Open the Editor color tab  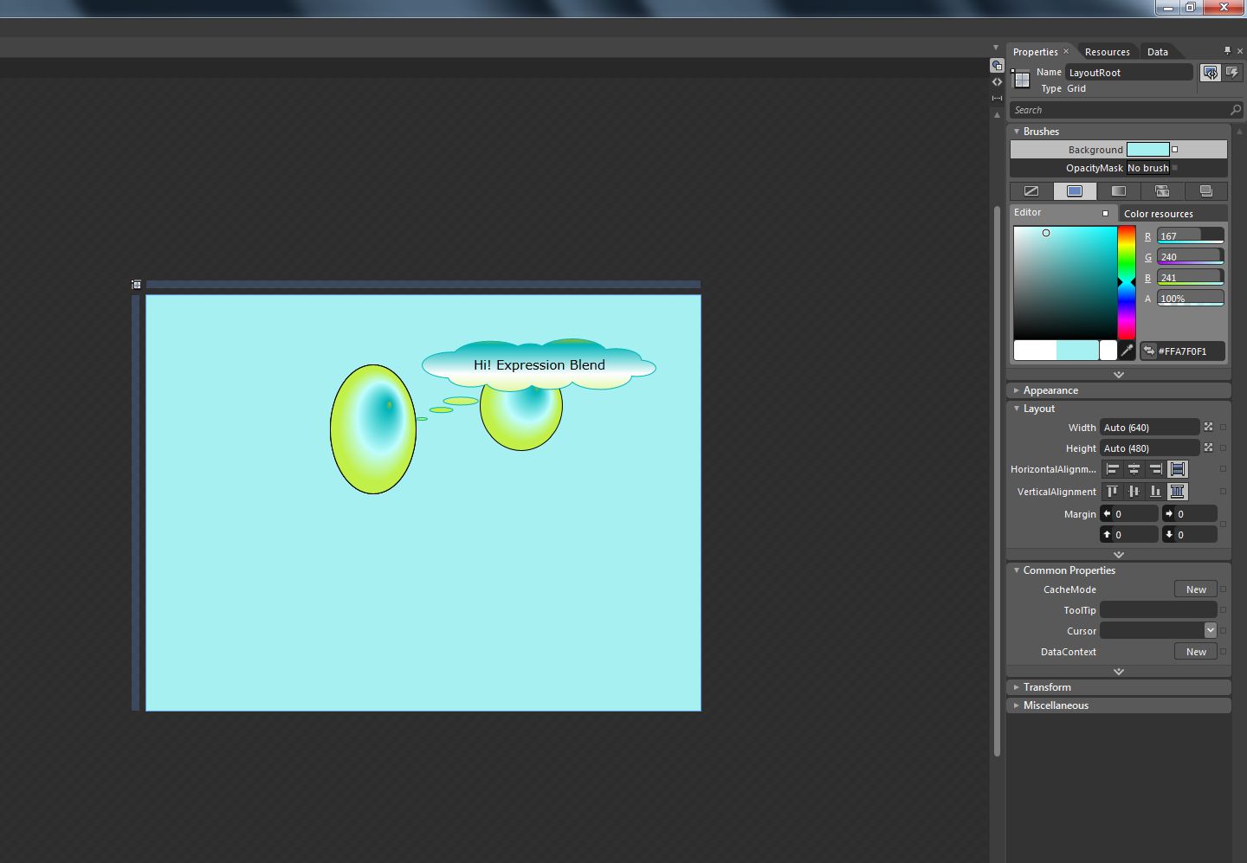pos(1062,213)
